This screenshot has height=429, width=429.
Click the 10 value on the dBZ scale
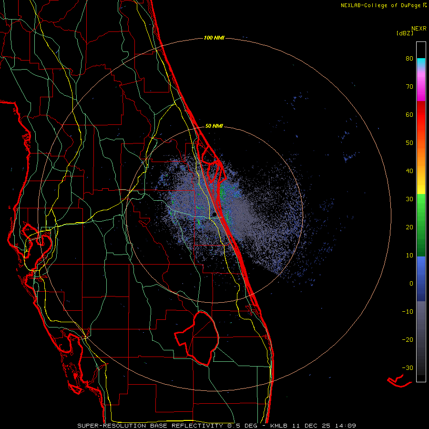tap(409, 255)
